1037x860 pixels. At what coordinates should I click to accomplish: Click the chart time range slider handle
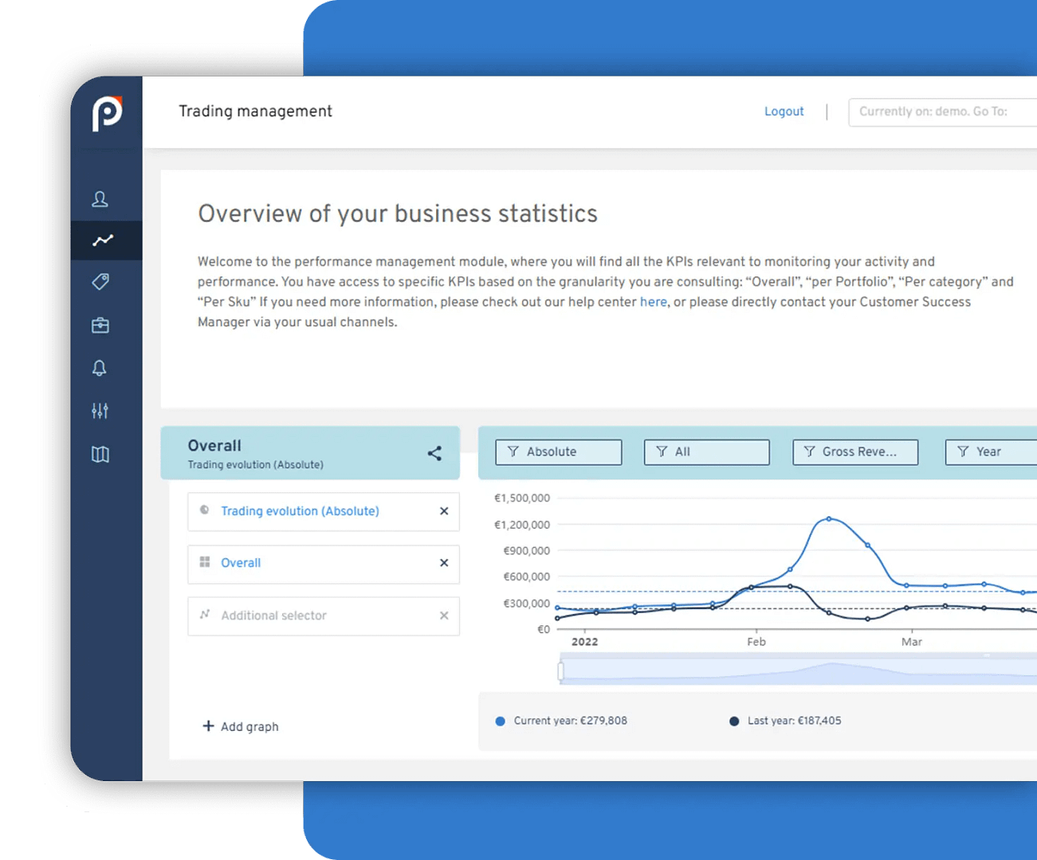click(x=561, y=670)
